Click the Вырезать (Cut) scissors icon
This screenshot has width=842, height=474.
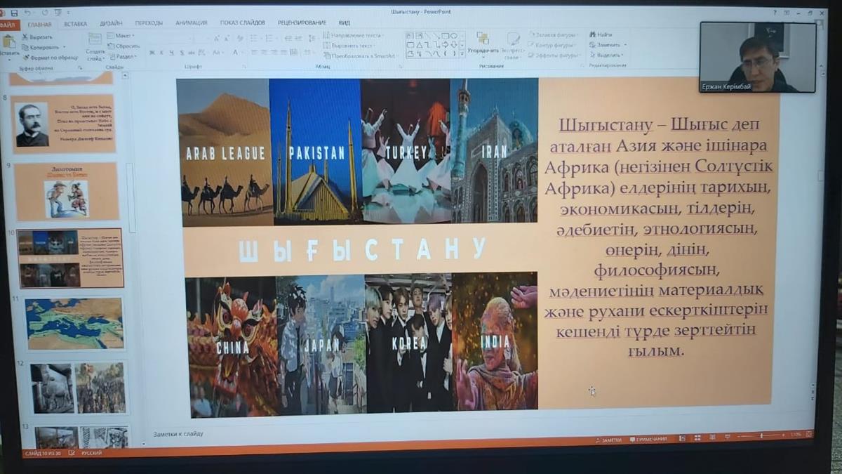coord(26,37)
